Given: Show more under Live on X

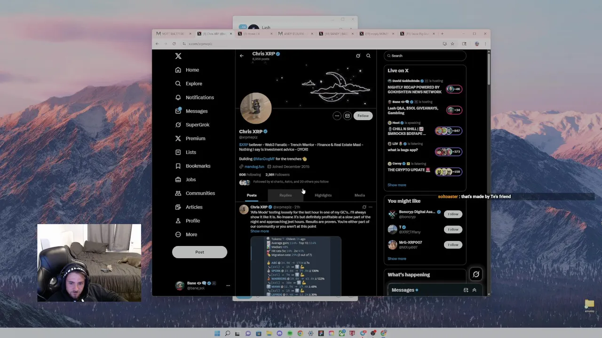Looking at the screenshot, I should (x=397, y=185).
